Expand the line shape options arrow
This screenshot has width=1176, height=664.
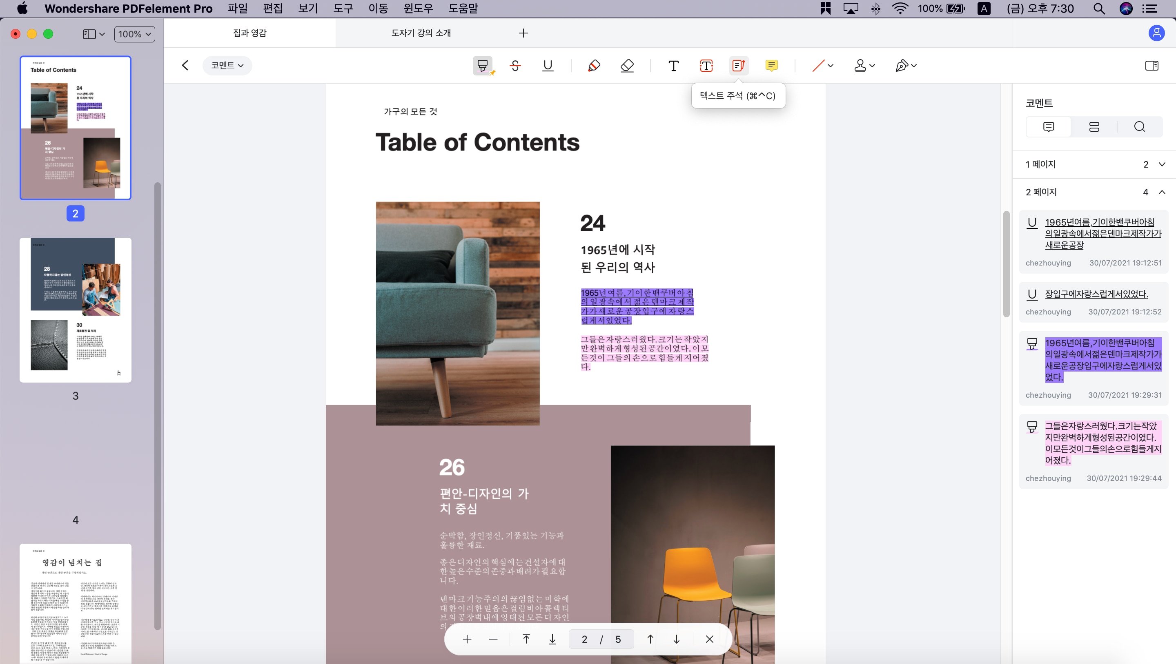(831, 66)
